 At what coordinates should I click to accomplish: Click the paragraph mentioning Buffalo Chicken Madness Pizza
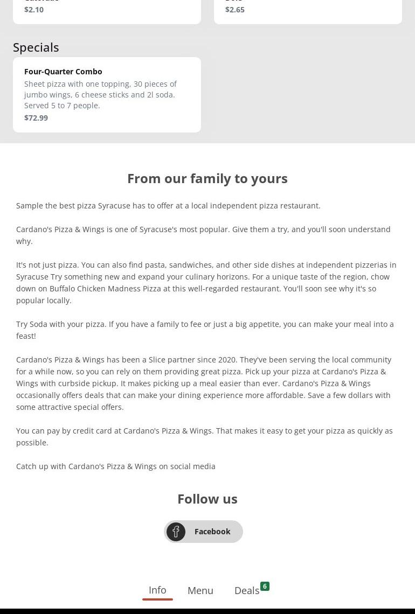tap(206, 283)
